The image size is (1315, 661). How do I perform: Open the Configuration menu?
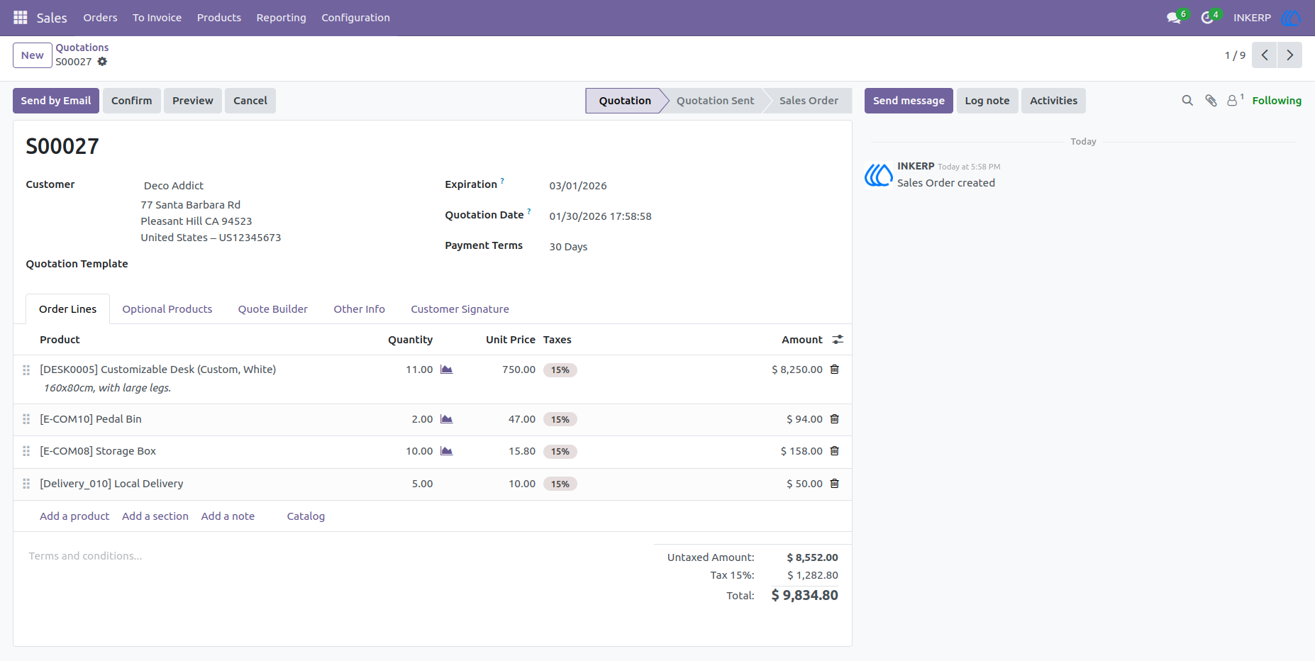coord(355,18)
